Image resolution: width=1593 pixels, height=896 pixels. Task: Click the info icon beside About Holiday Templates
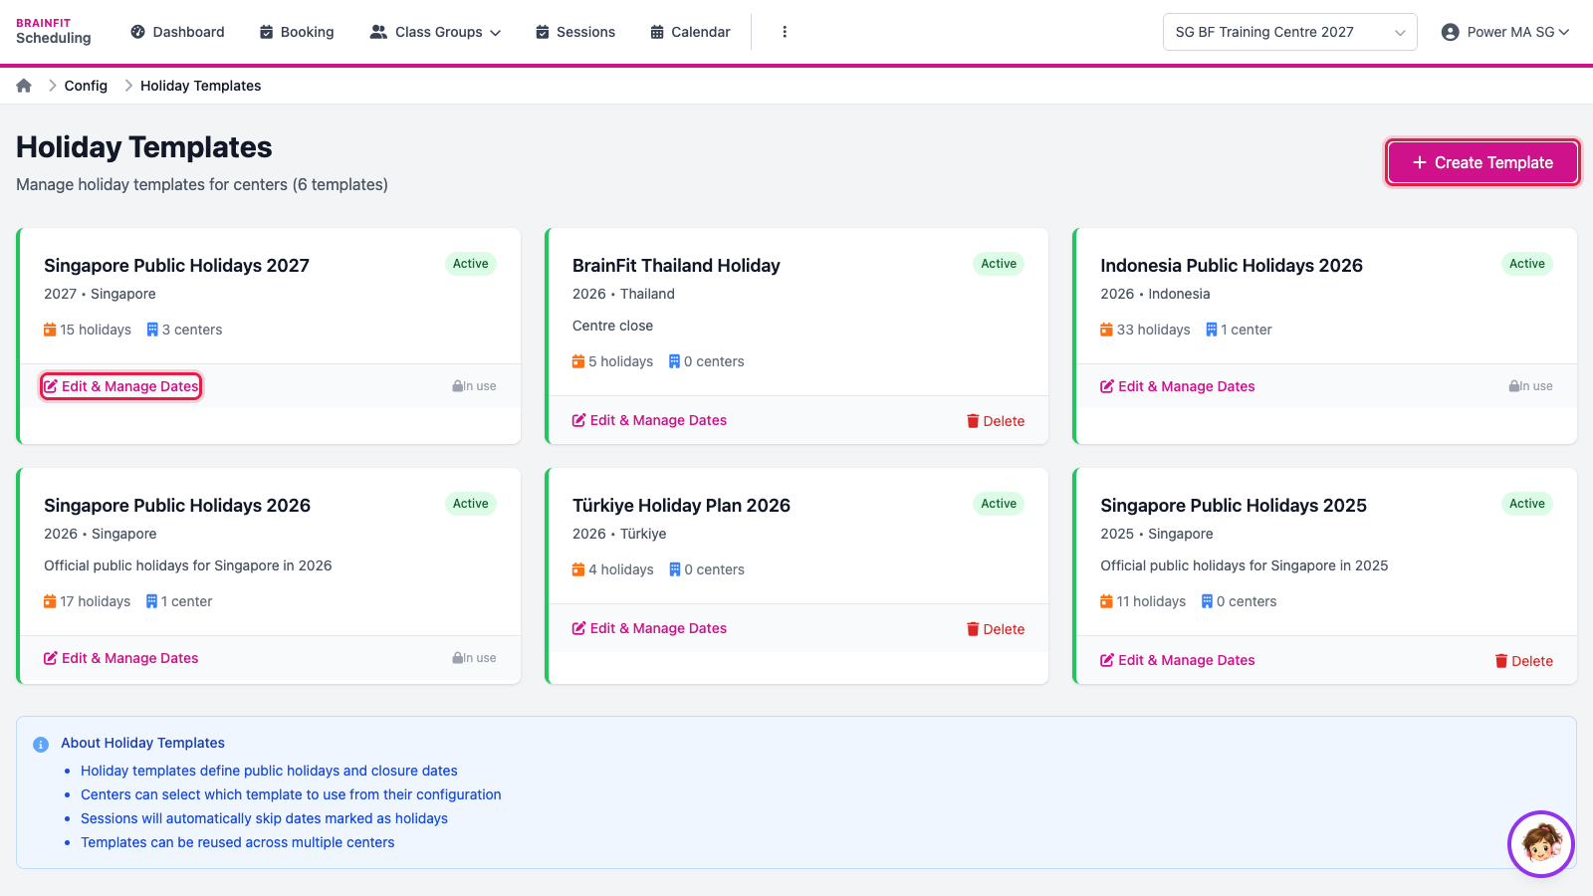pyautogui.click(x=41, y=744)
